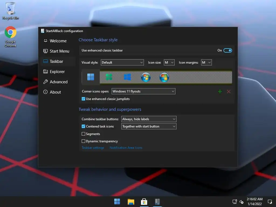Open Advanced section
This screenshot has height=207, width=276.
pyautogui.click(x=58, y=82)
